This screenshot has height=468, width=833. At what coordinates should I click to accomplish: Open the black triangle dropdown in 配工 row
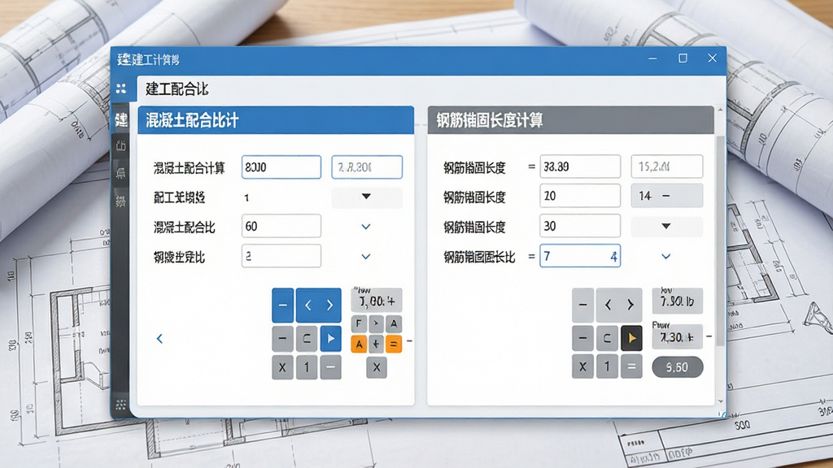point(367,197)
